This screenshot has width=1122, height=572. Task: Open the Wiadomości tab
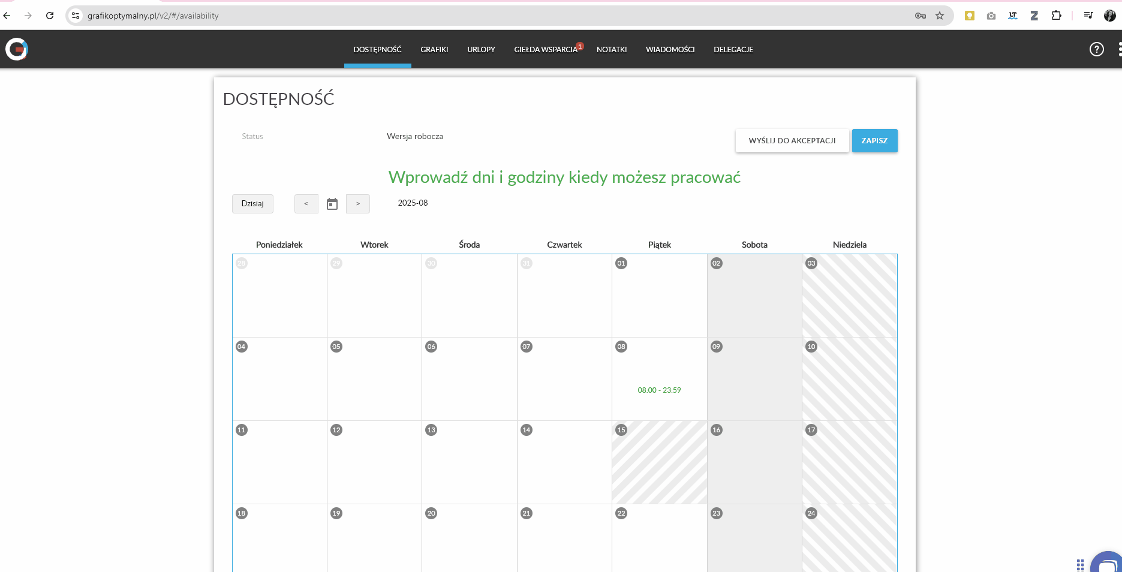pyautogui.click(x=670, y=49)
